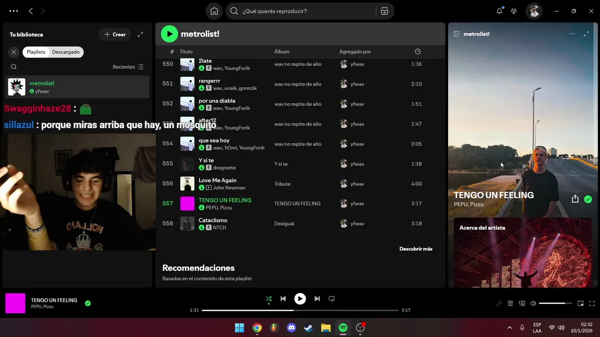Search within Tu biblioteca
The image size is (600, 337).
pyautogui.click(x=14, y=67)
